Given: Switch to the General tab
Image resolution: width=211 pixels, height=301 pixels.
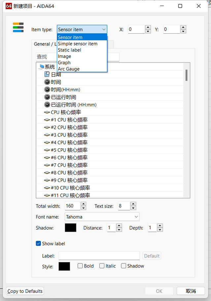Looking at the screenshot, I should pyautogui.click(x=45, y=44).
